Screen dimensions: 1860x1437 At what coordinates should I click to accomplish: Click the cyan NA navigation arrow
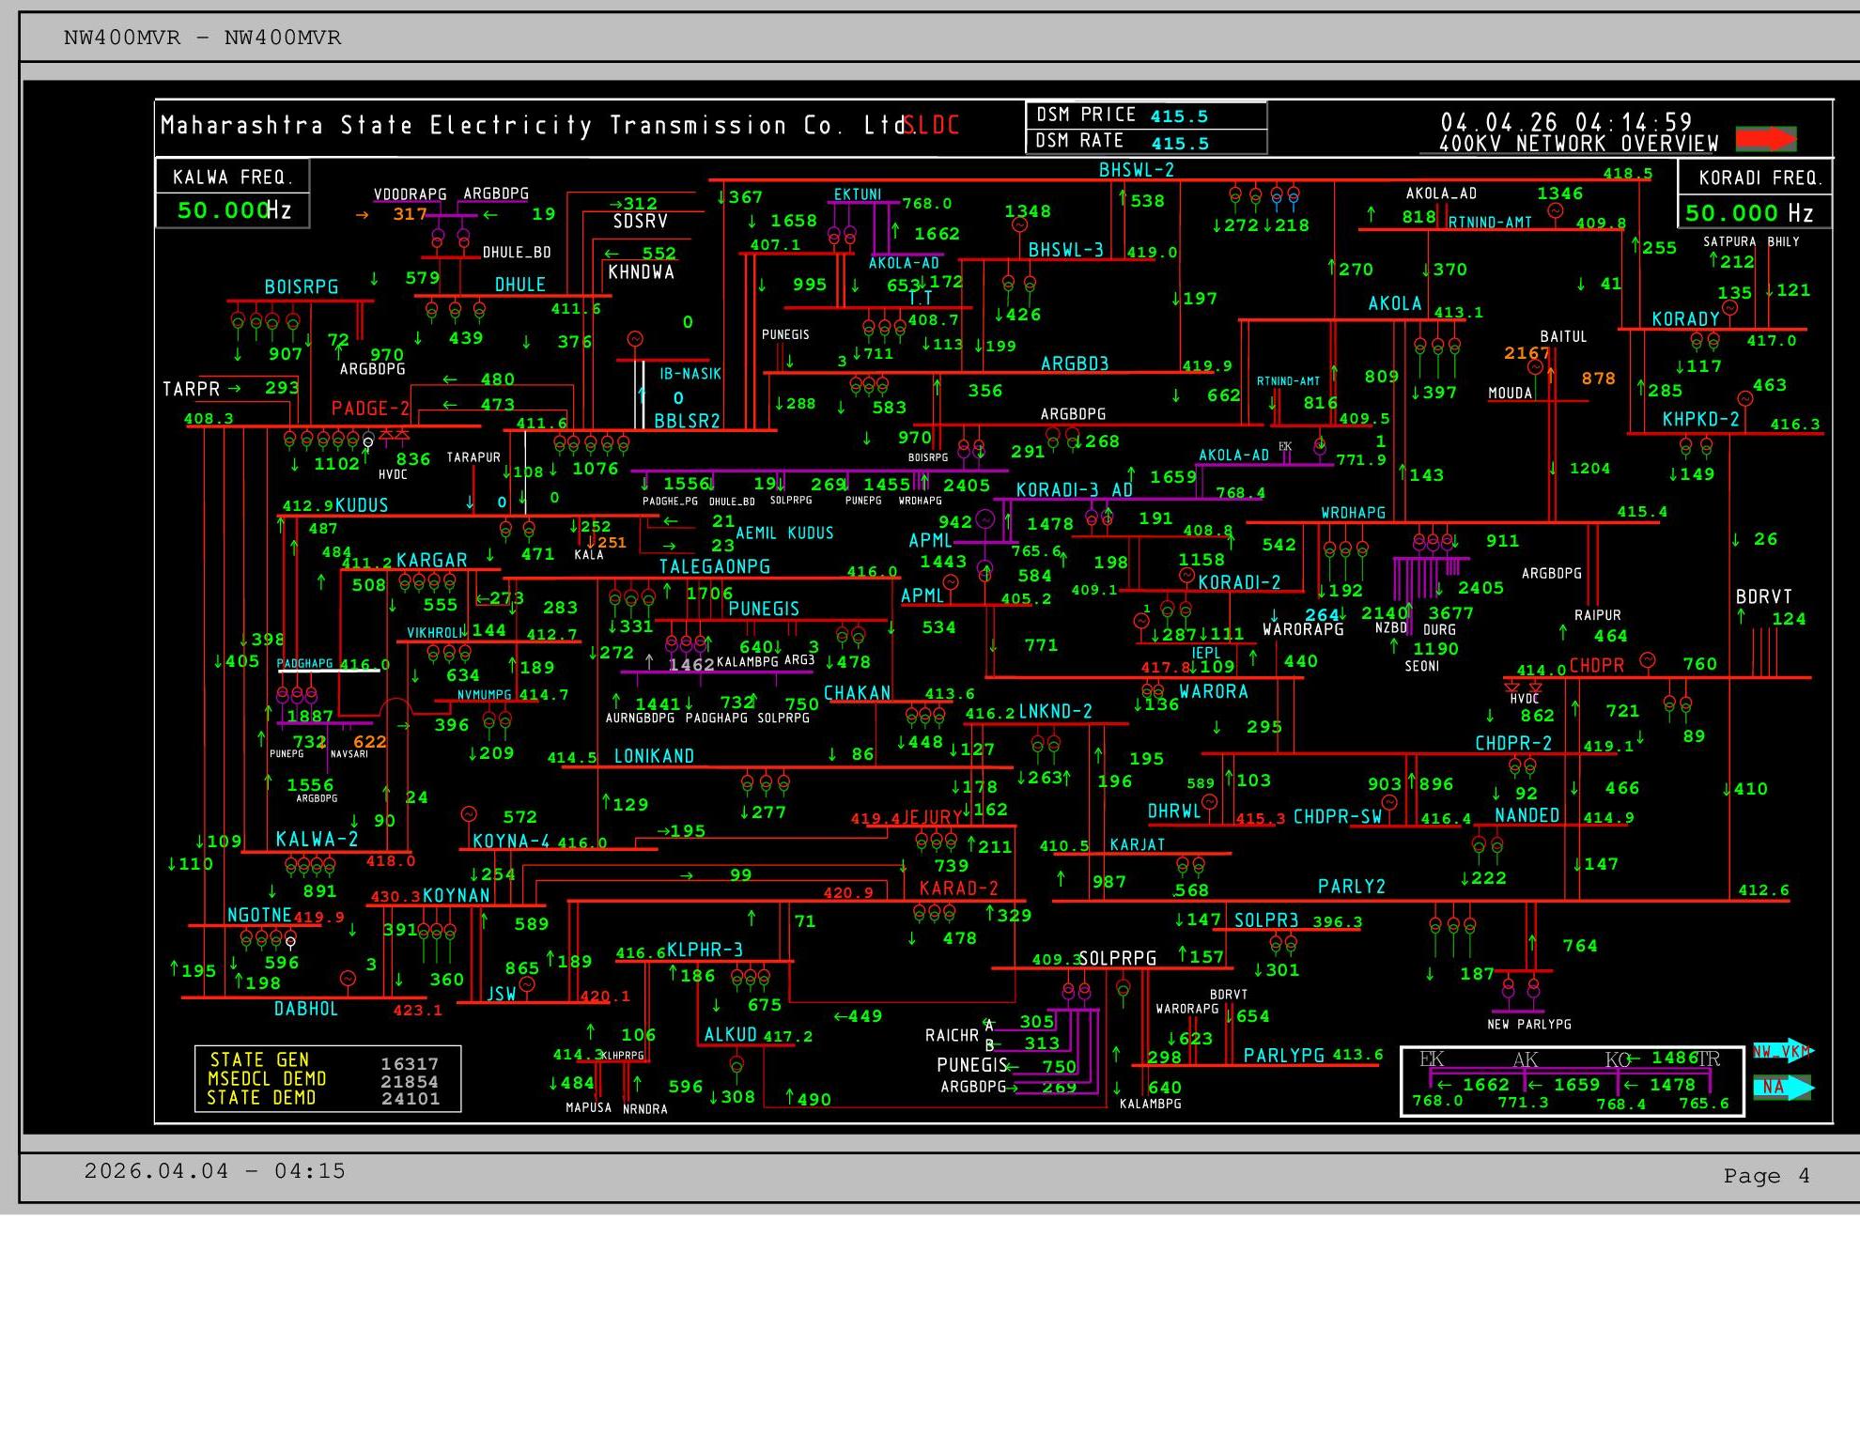[1782, 1088]
